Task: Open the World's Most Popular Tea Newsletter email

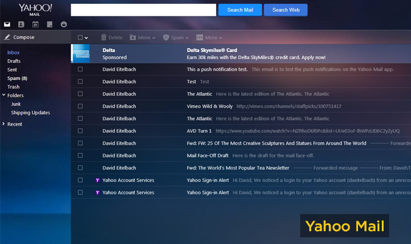Action: coord(241,168)
